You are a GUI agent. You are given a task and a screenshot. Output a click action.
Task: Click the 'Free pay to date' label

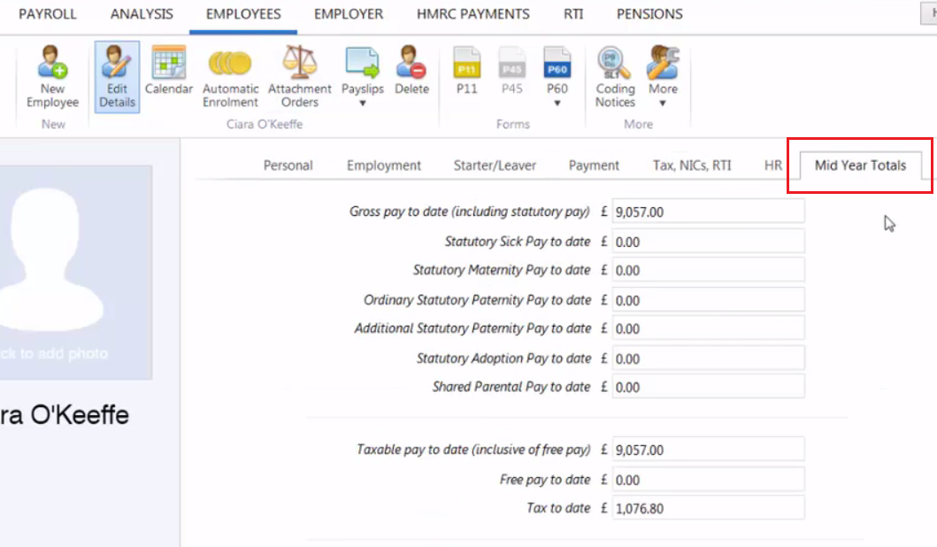[x=545, y=480]
